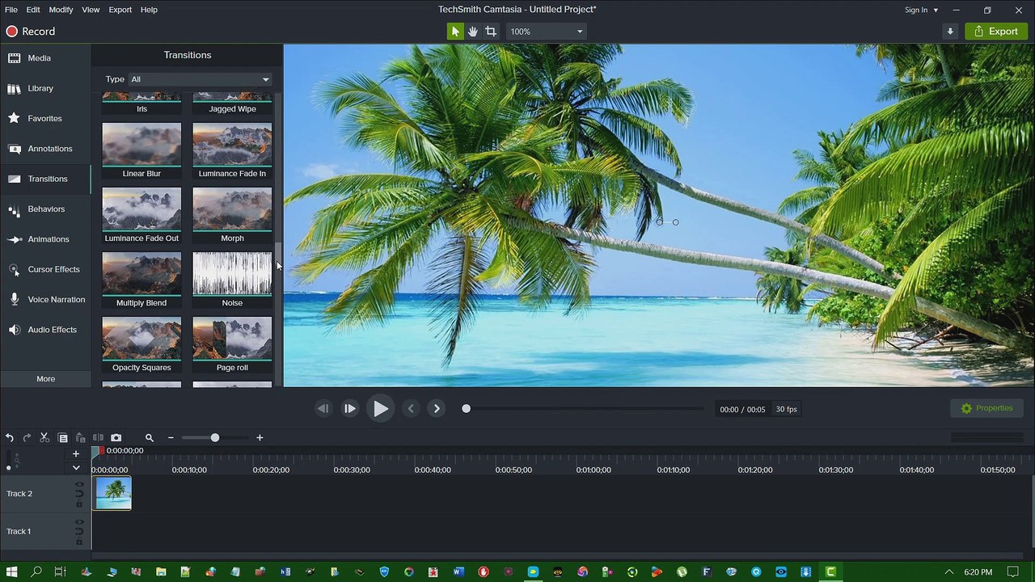Pick the Noise transition thumbnail
Viewport: 1035px width, 582px height.
tap(232, 274)
